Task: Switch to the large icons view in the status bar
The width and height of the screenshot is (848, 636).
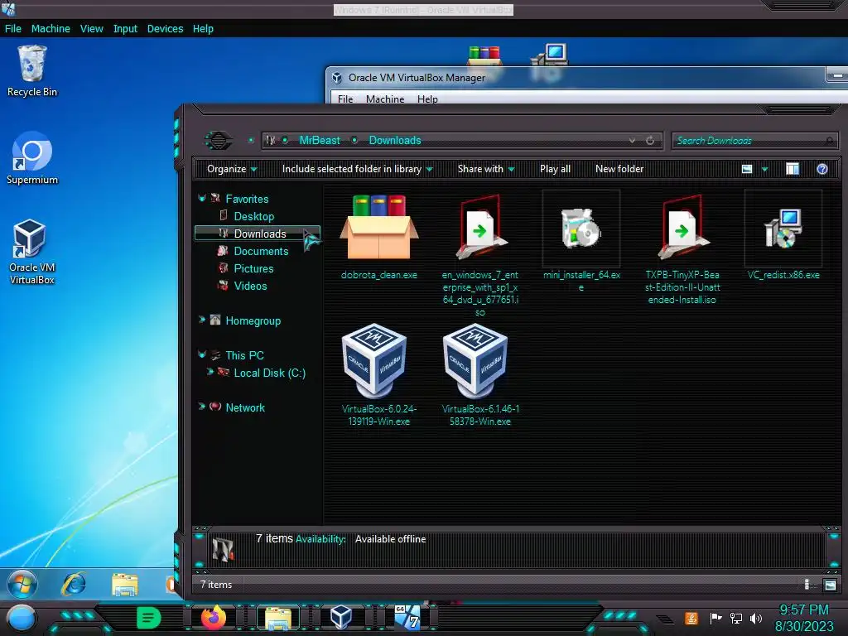Action: tap(830, 585)
